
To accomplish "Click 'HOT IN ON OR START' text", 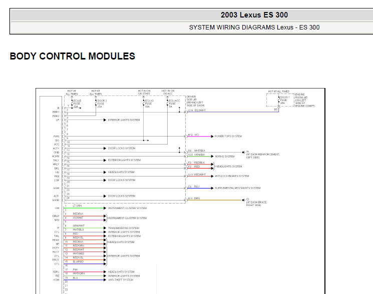I will 144,92.
